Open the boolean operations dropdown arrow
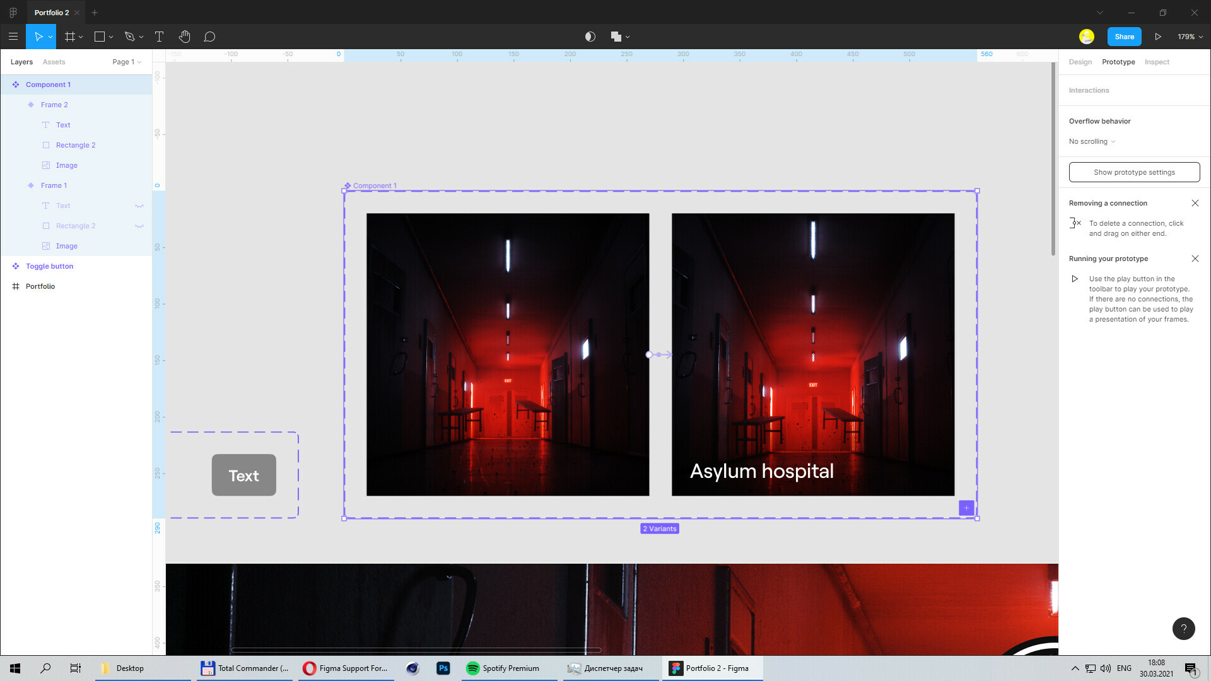 pos(628,37)
